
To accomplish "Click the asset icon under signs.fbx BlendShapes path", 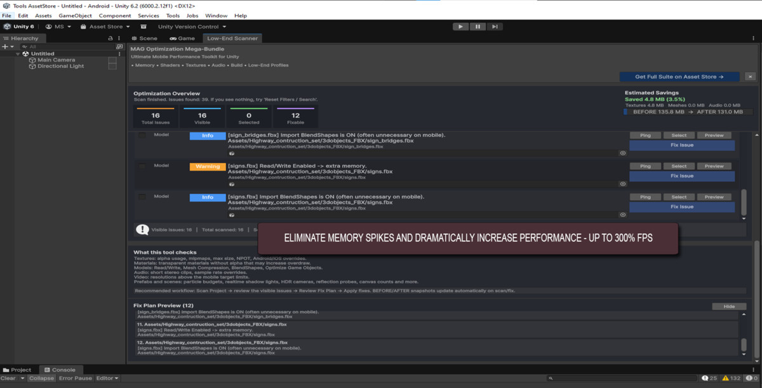I will (x=232, y=215).
